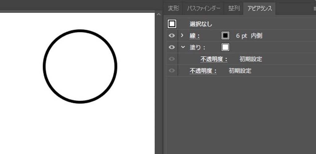Toggle eye icon for the indented 不透明度 row

pos(172,59)
